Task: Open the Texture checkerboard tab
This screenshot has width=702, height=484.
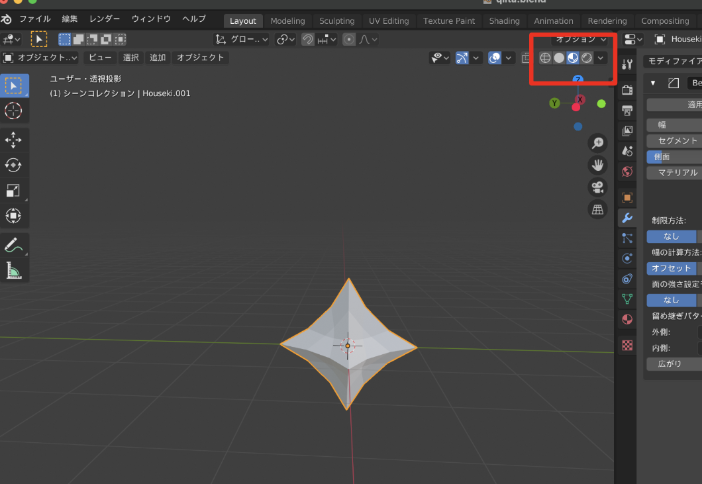Action: (627, 345)
